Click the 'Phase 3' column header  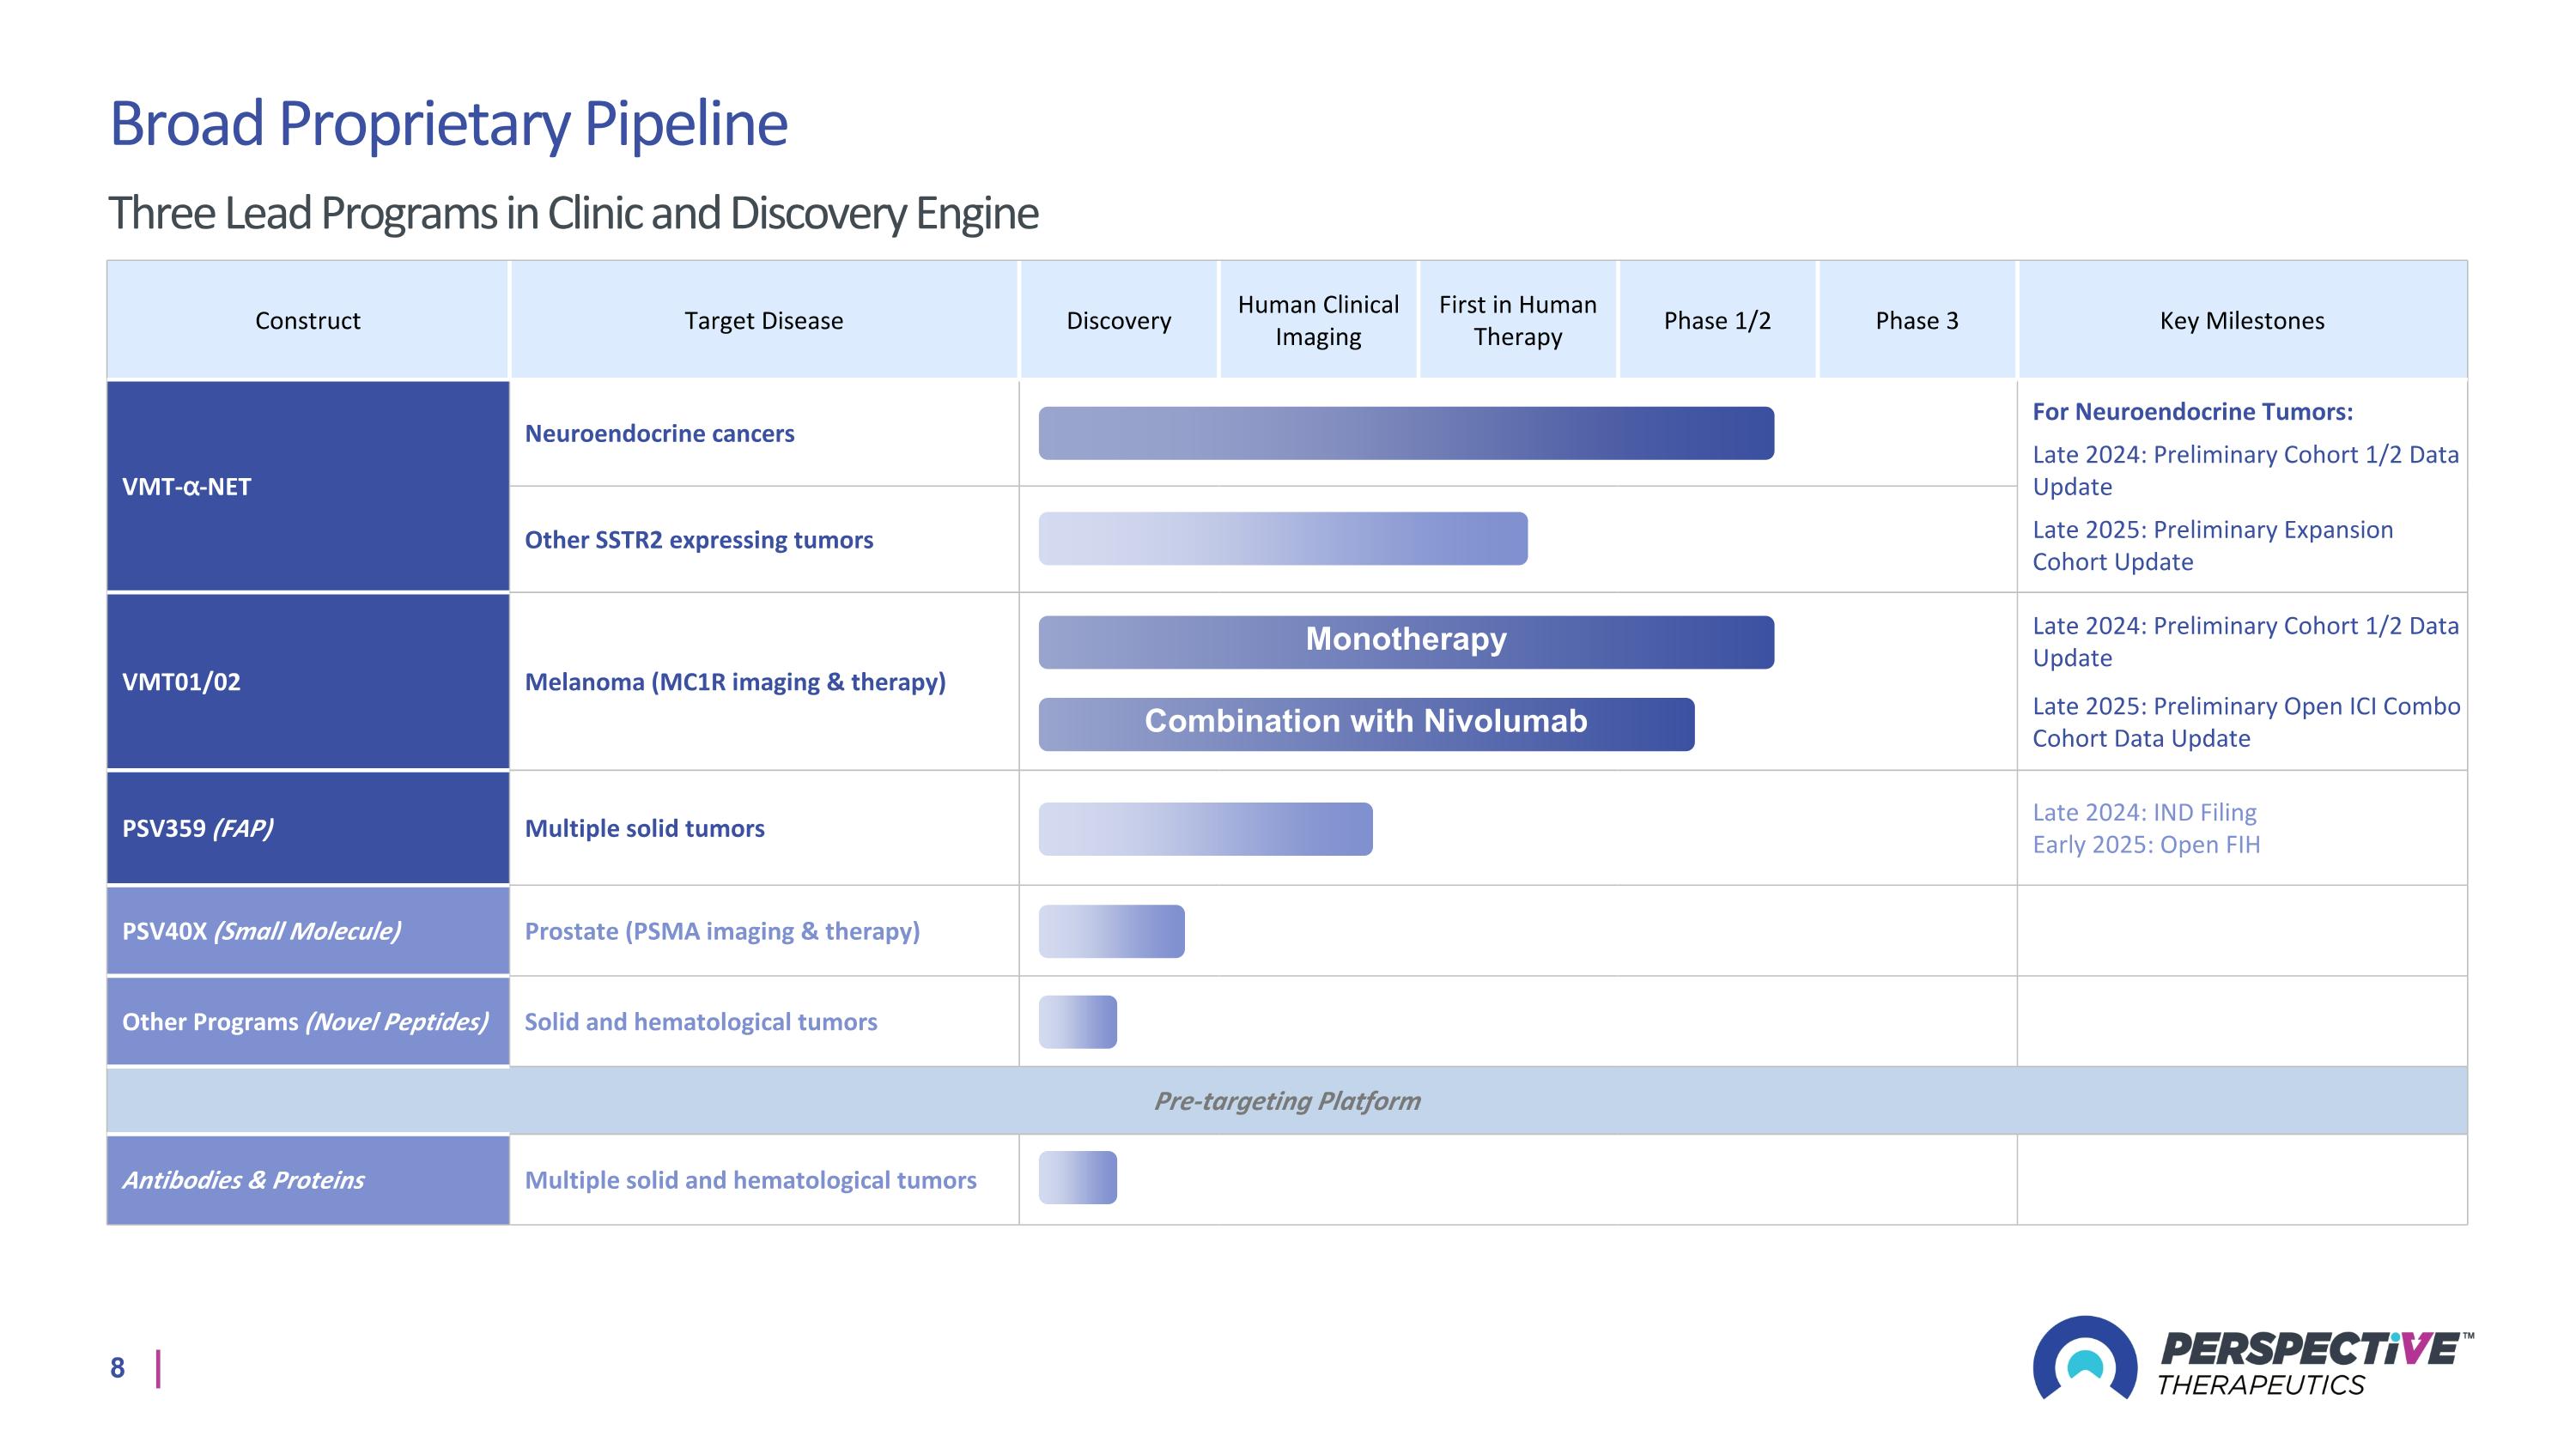[x=1917, y=320]
